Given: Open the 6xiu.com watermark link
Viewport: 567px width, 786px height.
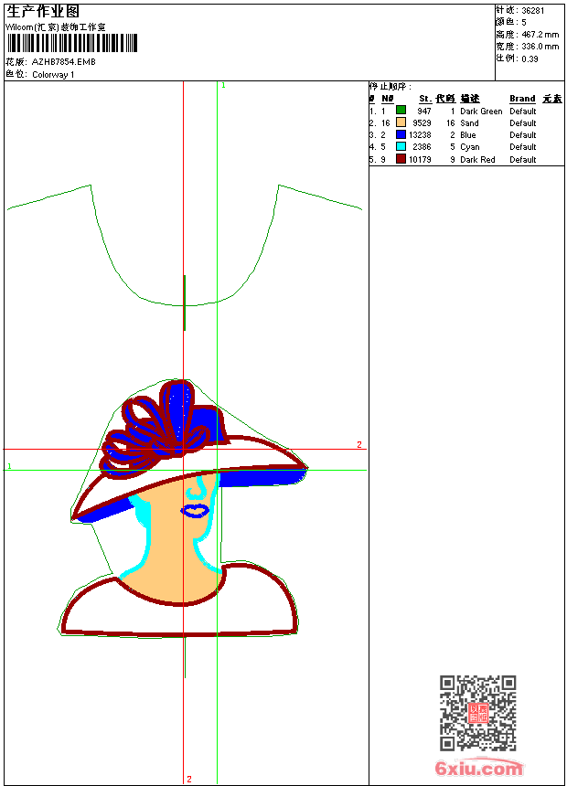Looking at the screenshot, I should click(x=479, y=769).
